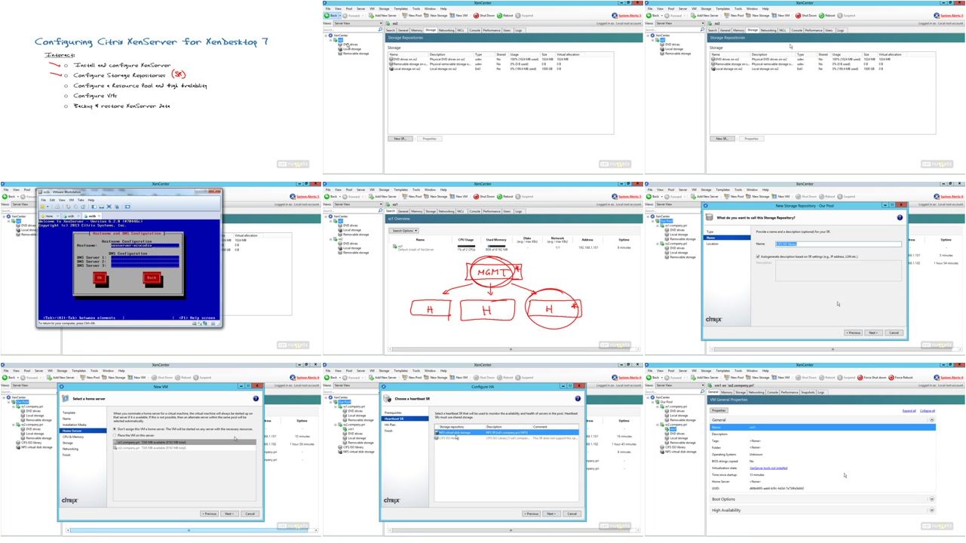Switch to the Memory tab in vm1 window
This screenshot has width=966, height=543.
pyautogui.click(x=727, y=392)
